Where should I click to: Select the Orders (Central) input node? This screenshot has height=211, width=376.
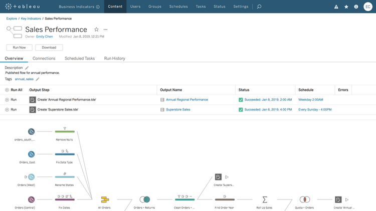[31, 199]
